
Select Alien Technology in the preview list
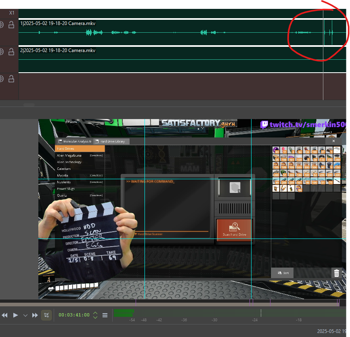(80, 162)
